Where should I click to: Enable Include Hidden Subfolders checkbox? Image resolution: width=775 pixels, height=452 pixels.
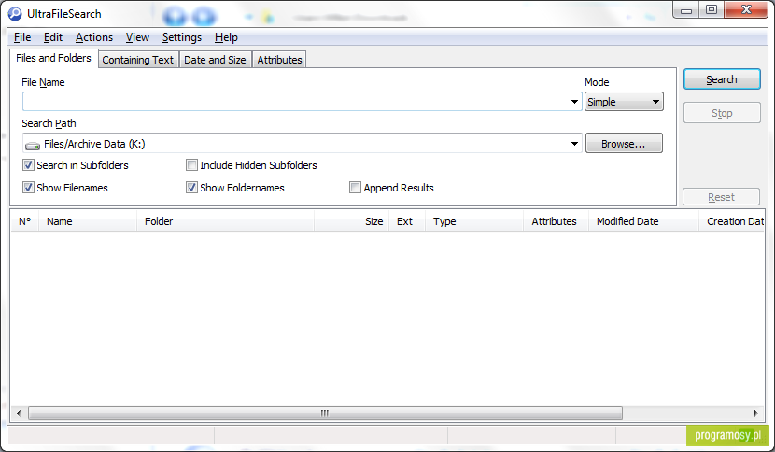pyautogui.click(x=191, y=165)
